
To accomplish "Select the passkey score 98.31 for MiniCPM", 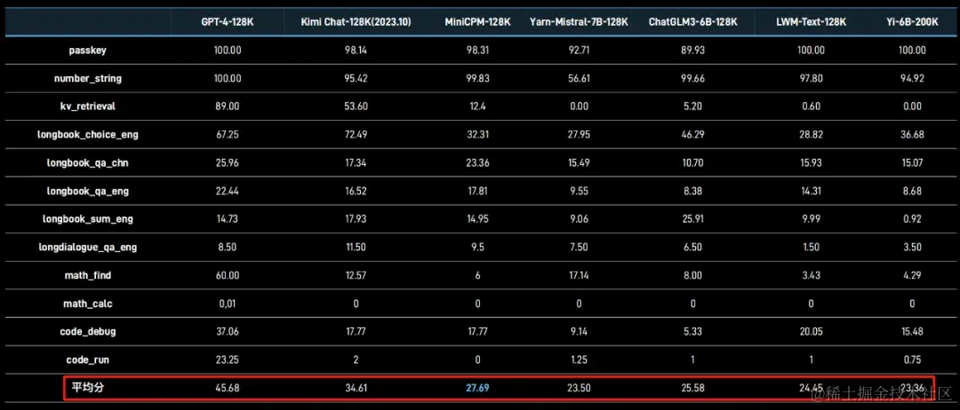I will pos(477,51).
